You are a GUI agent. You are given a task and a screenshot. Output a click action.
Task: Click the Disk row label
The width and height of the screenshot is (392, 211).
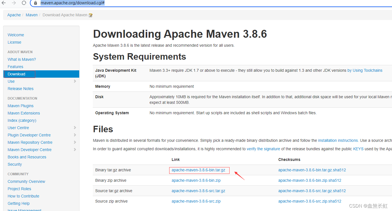pos(99,97)
